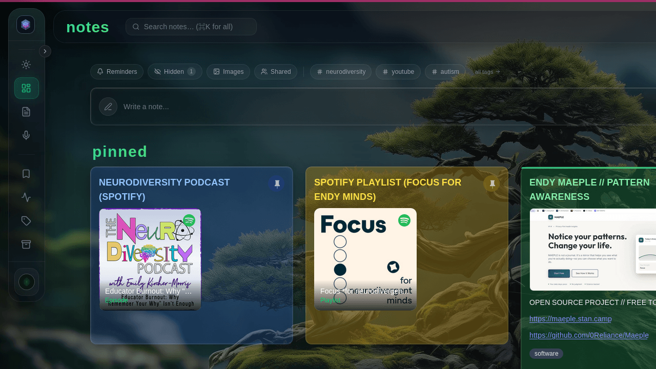This screenshot has height=369, width=656.
Task: Open the documents page icon in sidebar
Action: click(x=26, y=112)
